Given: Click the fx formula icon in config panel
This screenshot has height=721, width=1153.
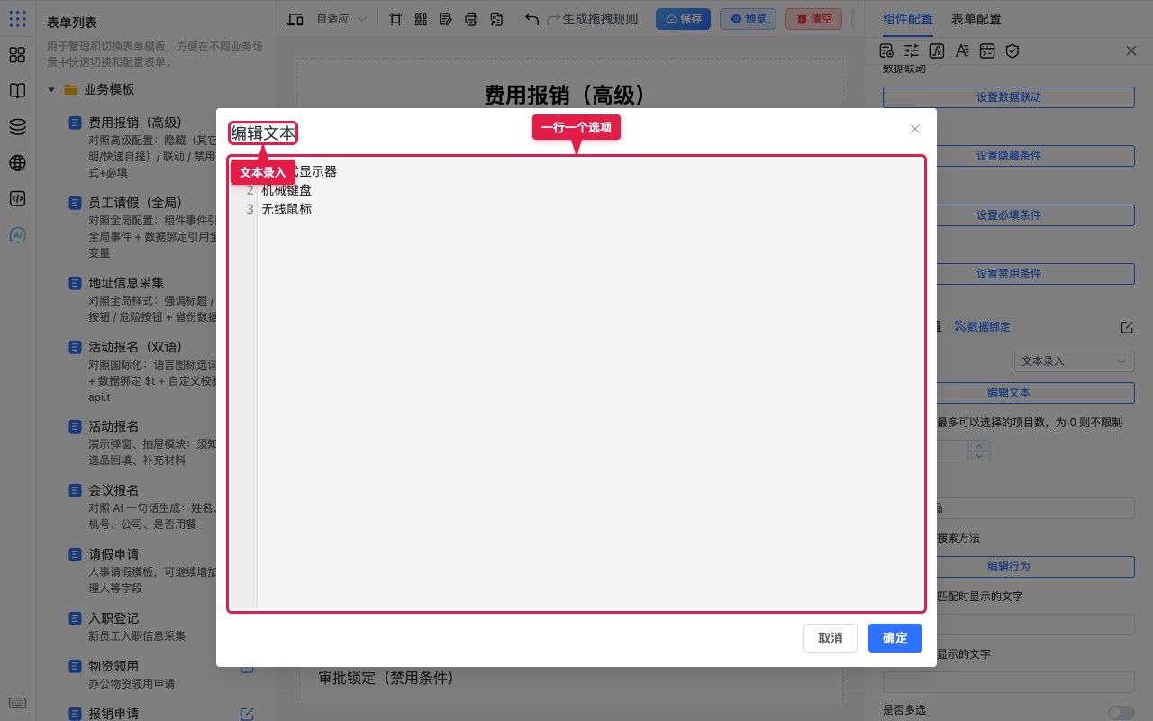Looking at the screenshot, I should 937,50.
